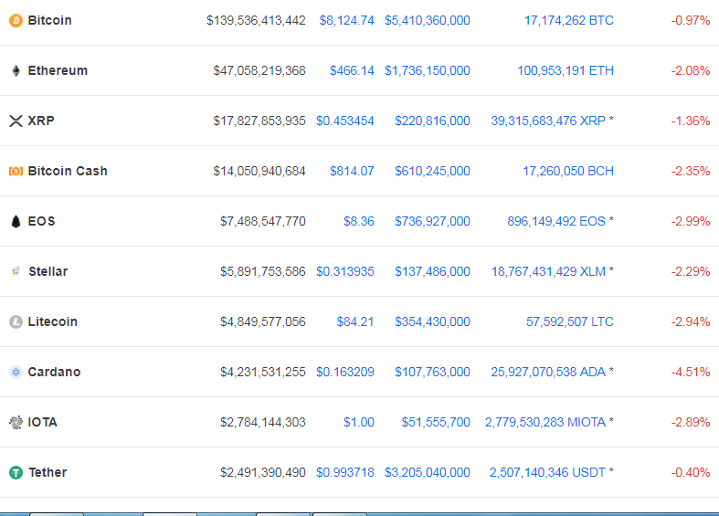719x516 pixels.
Task: Click the Tether green icon
Action: pyautogui.click(x=16, y=472)
